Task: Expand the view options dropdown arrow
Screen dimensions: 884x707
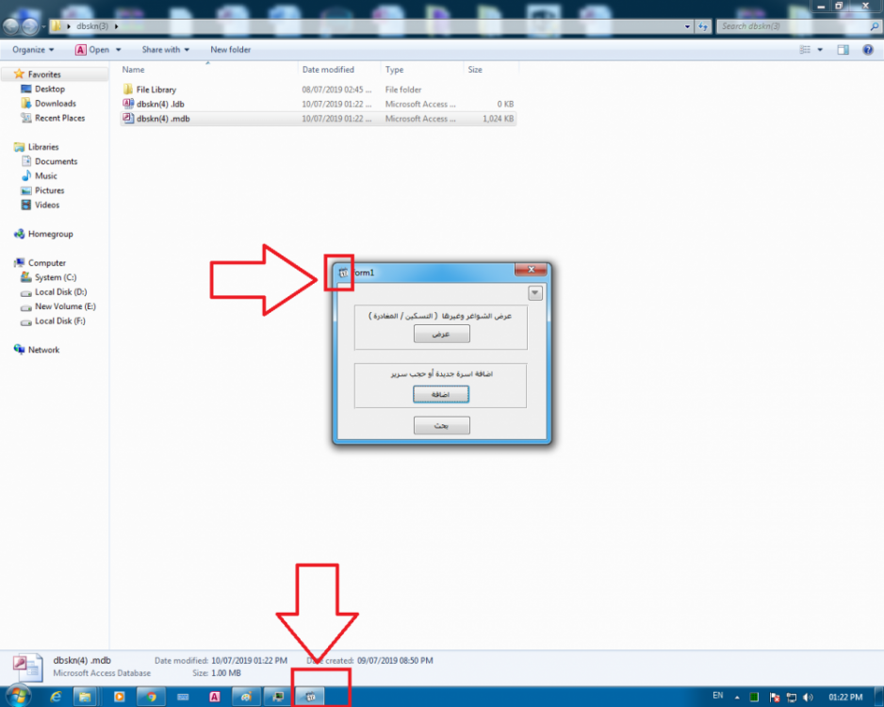Action: click(x=820, y=50)
